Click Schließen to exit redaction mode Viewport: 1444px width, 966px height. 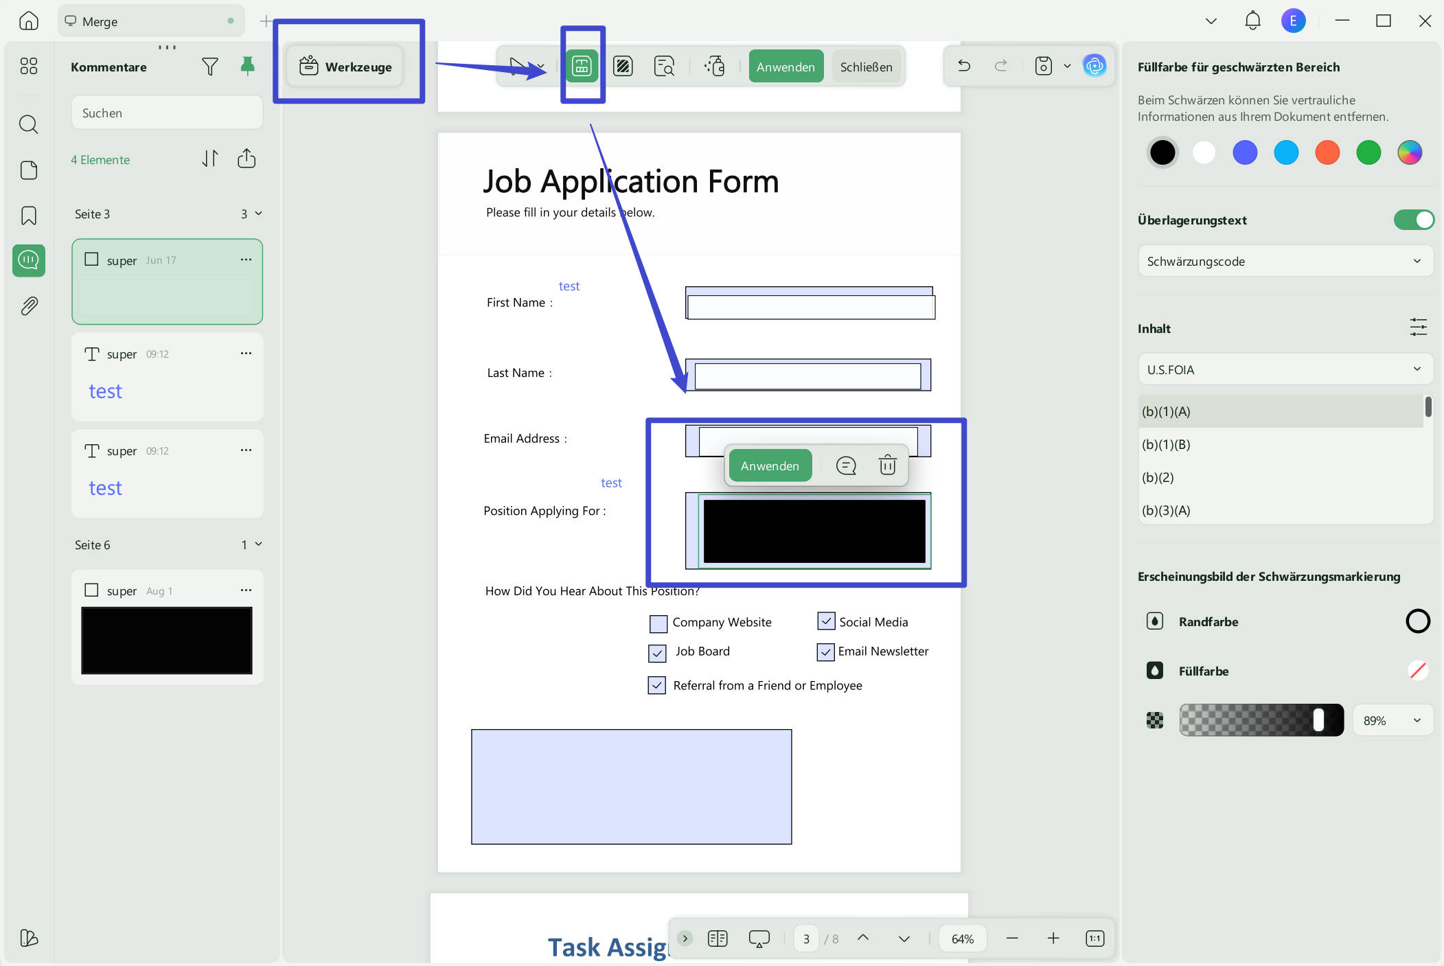pos(866,67)
